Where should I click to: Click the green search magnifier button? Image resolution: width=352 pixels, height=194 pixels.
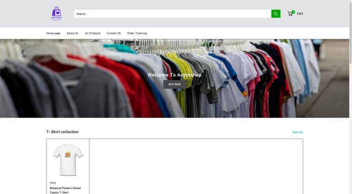[276, 14]
